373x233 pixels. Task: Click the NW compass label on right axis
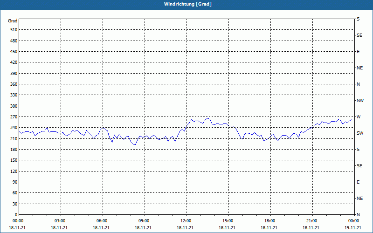point(360,101)
